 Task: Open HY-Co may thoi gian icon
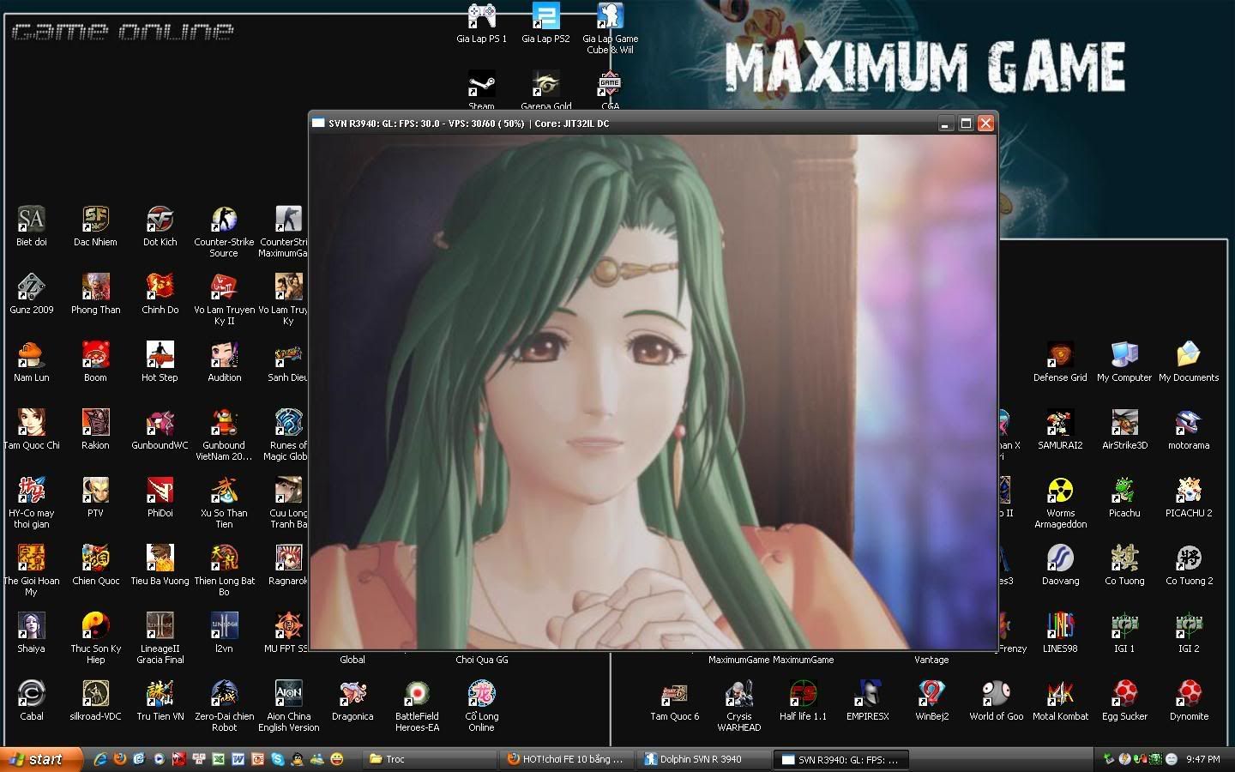(x=31, y=491)
